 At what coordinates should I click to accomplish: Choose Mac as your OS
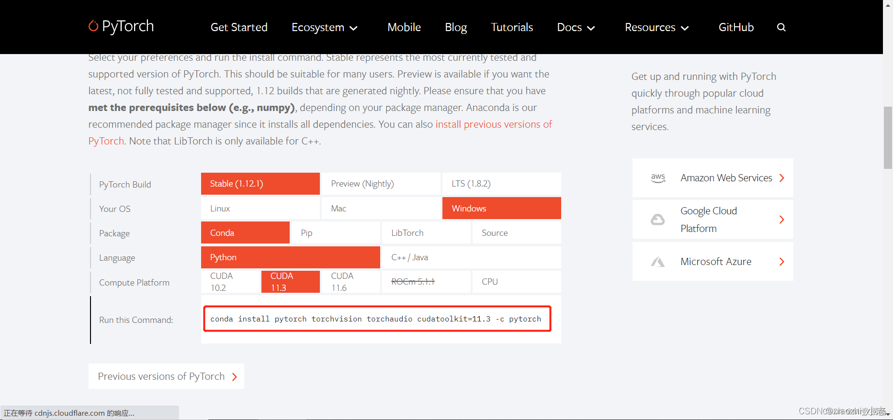381,208
